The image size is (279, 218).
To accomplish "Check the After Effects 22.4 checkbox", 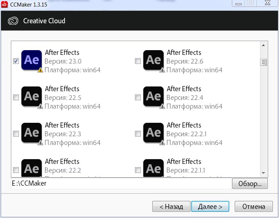I will (138, 97).
